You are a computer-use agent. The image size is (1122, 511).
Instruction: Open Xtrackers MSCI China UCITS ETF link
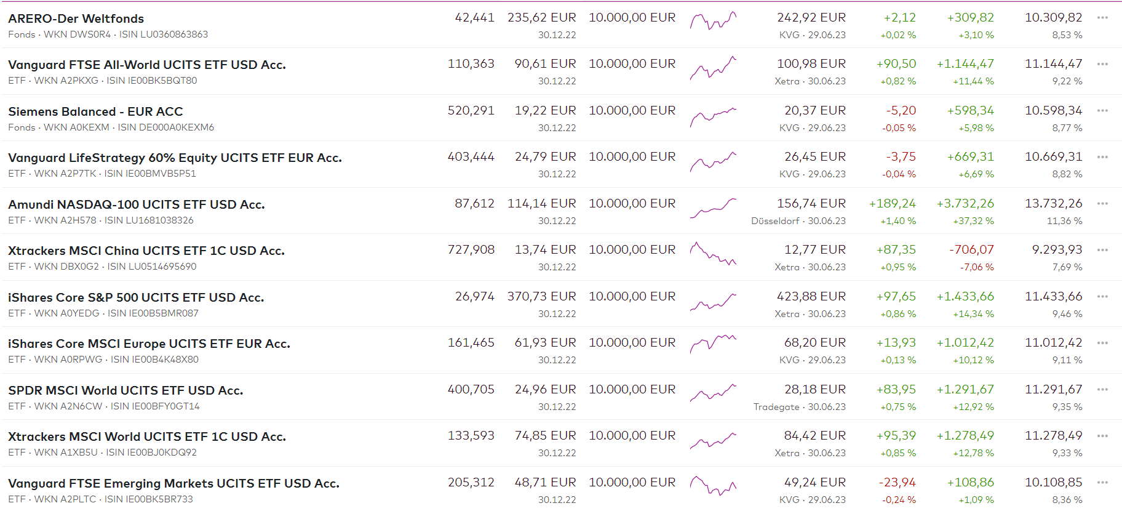coord(146,251)
